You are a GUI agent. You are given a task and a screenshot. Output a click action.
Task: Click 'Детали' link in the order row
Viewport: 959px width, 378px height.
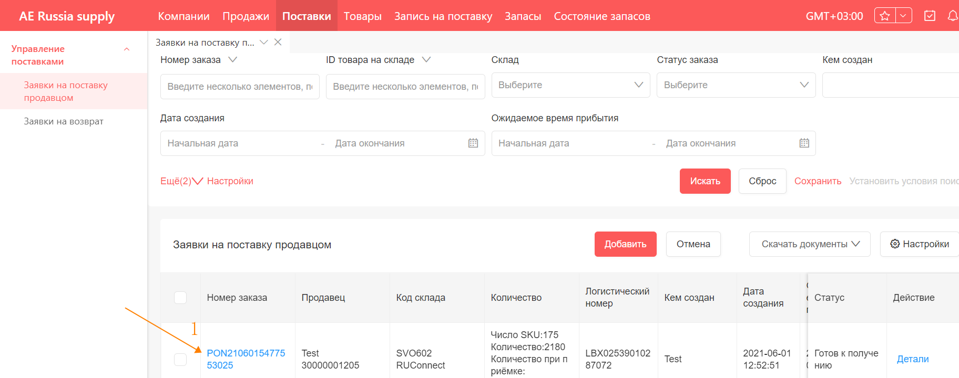(913, 359)
